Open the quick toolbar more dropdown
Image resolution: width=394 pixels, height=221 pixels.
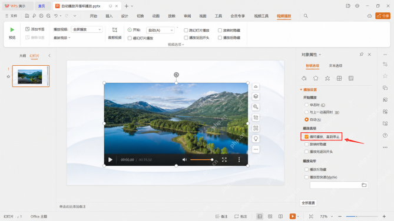pyautogui.click(x=75, y=16)
